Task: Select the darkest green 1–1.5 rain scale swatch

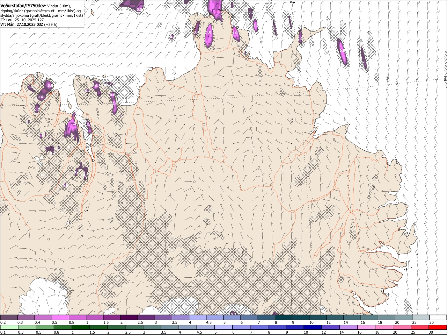Action: (80, 327)
